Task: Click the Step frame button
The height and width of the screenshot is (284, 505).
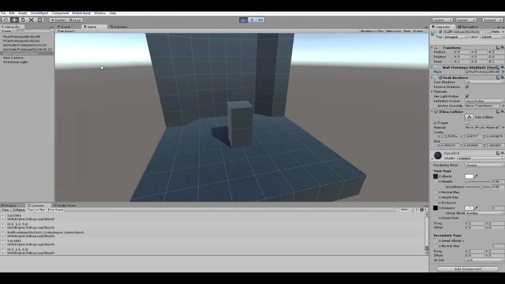Action: coord(260,20)
